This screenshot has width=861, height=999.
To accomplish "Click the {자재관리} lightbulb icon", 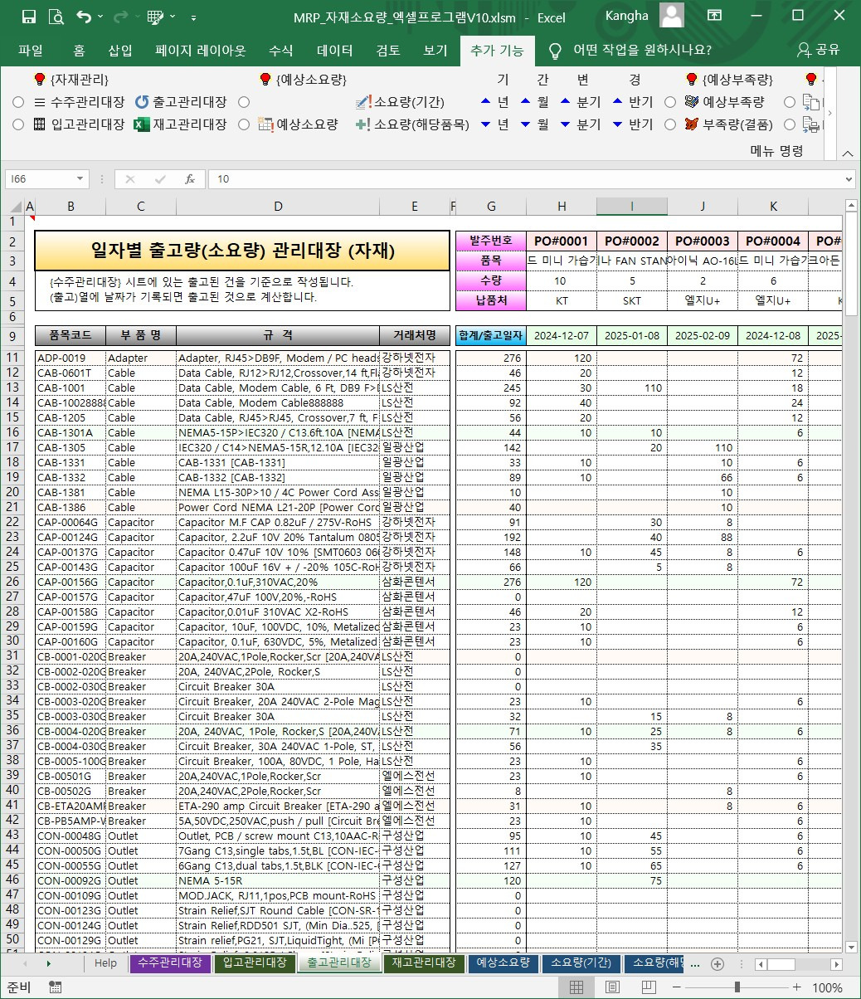I will [39, 80].
